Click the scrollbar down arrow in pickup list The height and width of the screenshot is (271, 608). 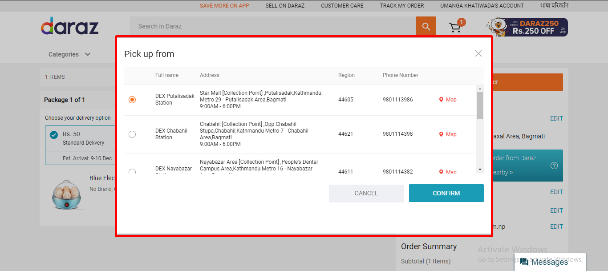(480, 170)
